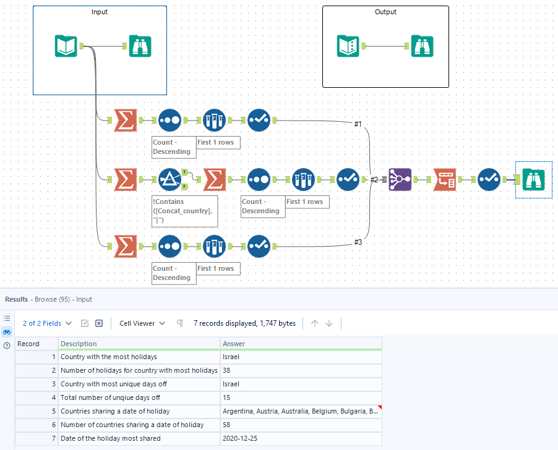558x450 pixels.
Task: Click the Answer cell showing 38
Action: point(301,370)
